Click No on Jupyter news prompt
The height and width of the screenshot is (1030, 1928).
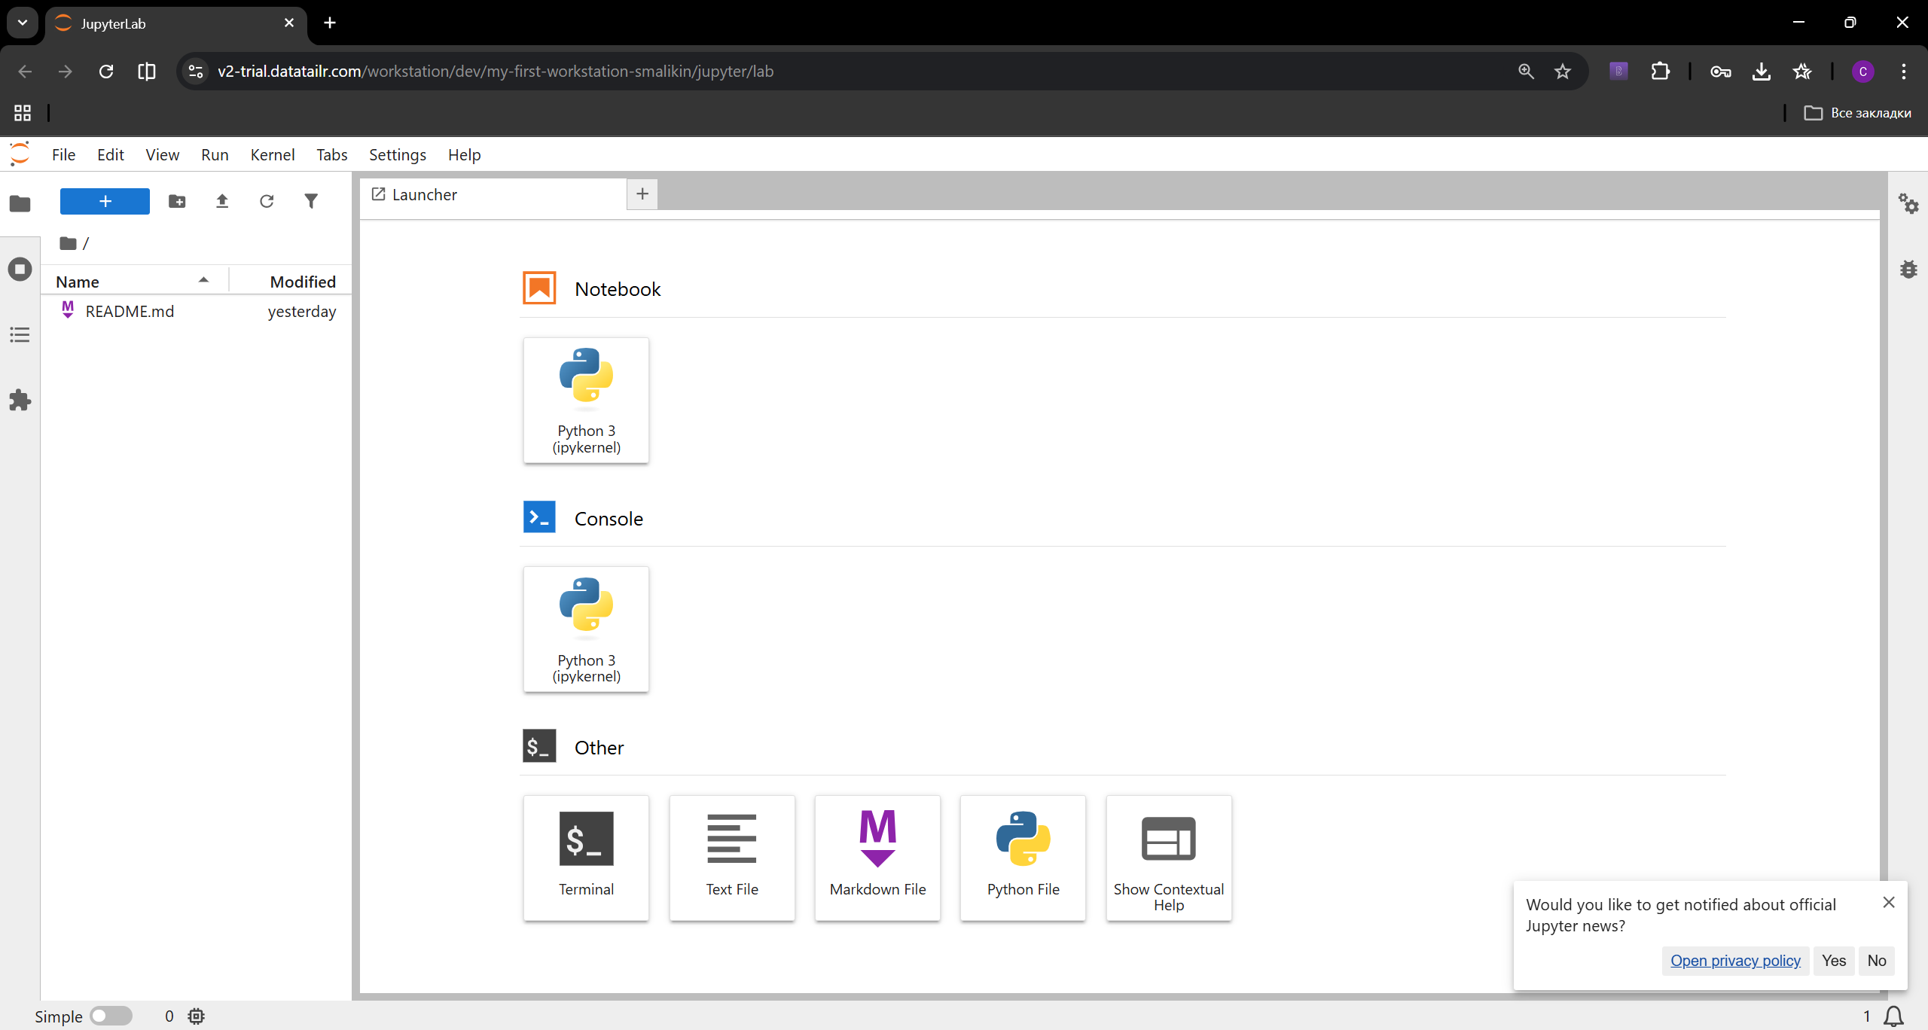pos(1877,960)
